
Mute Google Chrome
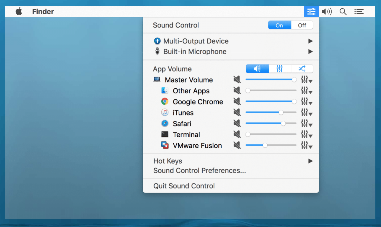[237, 101]
